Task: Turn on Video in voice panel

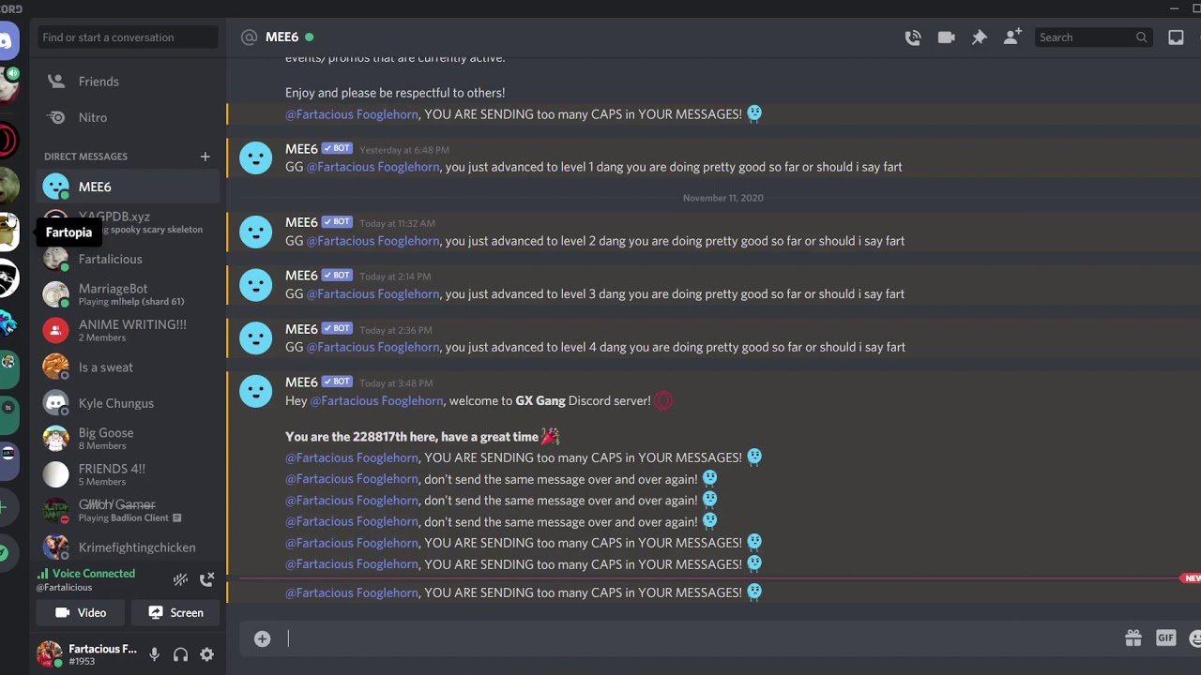Action: click(x=81, y=612)
